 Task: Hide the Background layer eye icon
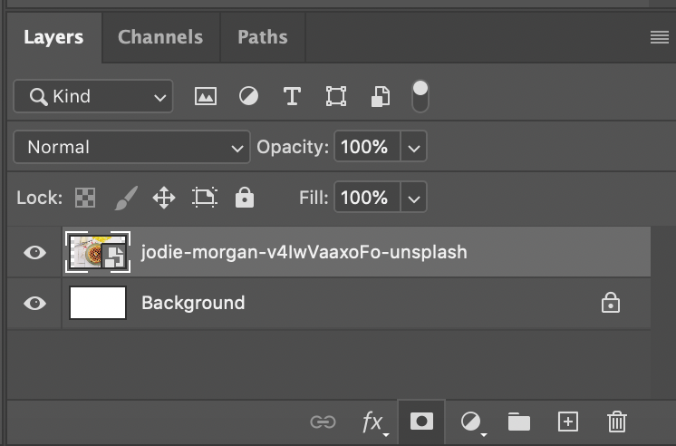[34, 303]
